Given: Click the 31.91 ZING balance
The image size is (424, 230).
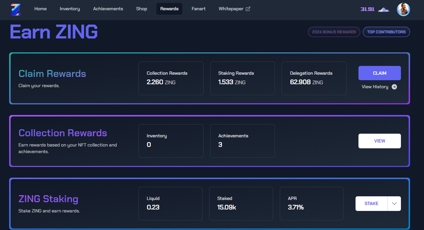Looking at the screenshot, I should tap(367, 10).
